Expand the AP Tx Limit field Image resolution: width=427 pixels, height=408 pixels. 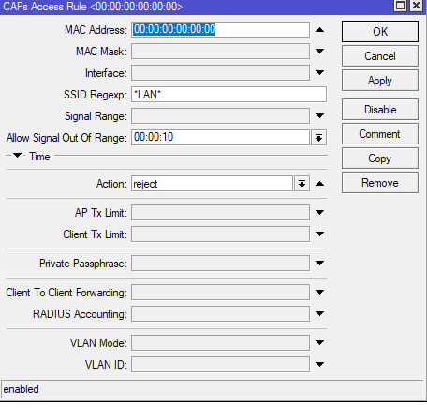[319, 212]
